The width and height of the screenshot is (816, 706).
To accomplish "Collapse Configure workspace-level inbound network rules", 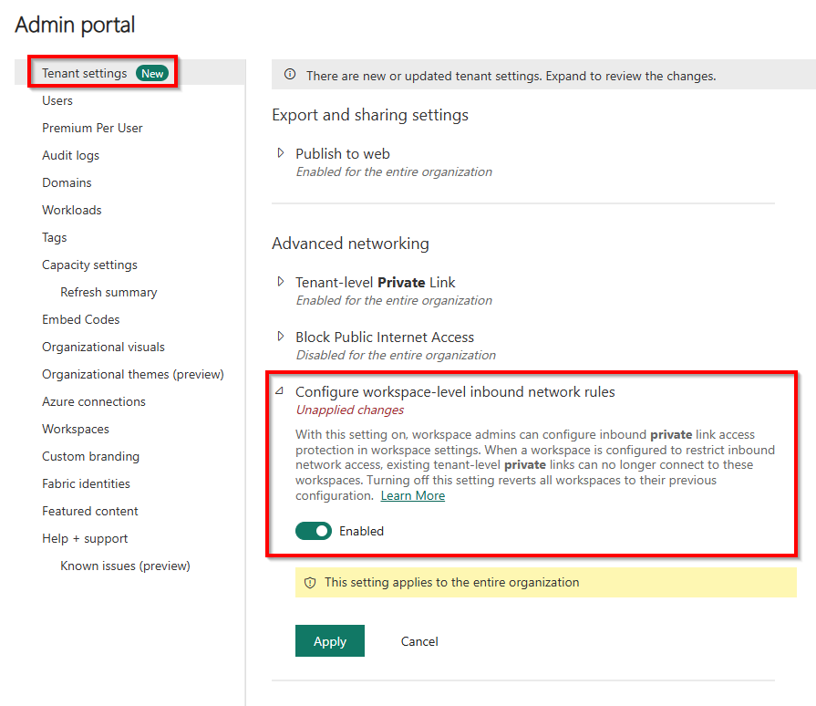I will pos(280,391).
